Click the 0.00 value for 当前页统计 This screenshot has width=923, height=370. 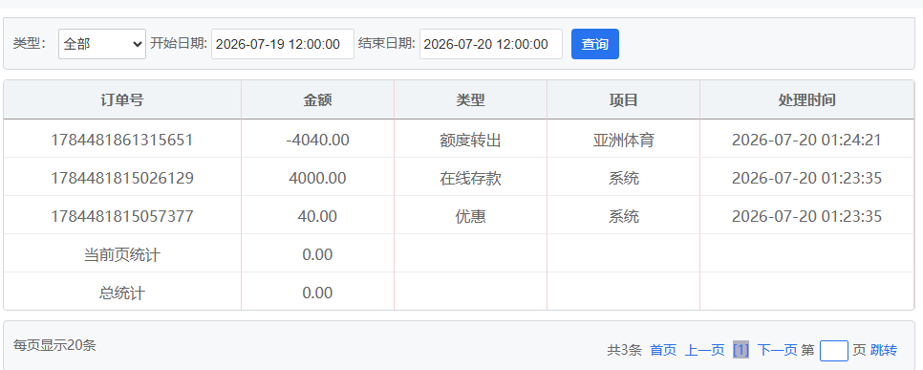point(317,254)
